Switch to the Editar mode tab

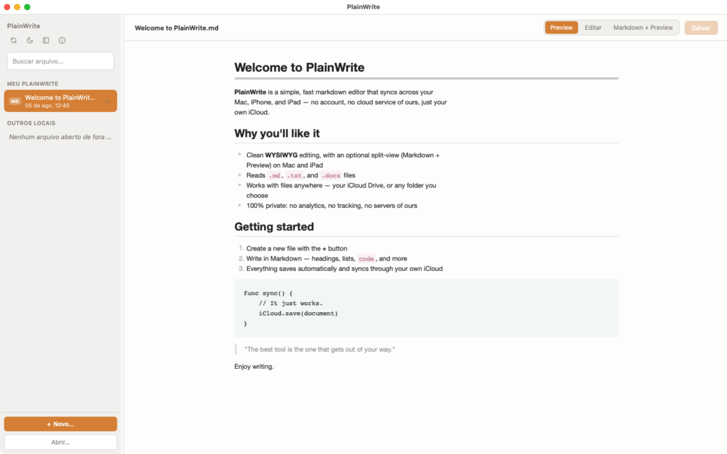[x=593, y=28]
